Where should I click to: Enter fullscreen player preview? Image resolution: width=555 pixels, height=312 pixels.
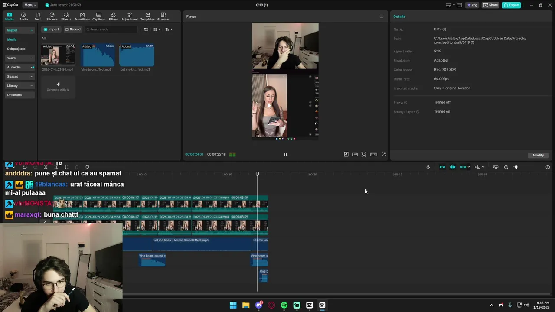(384, 154)
